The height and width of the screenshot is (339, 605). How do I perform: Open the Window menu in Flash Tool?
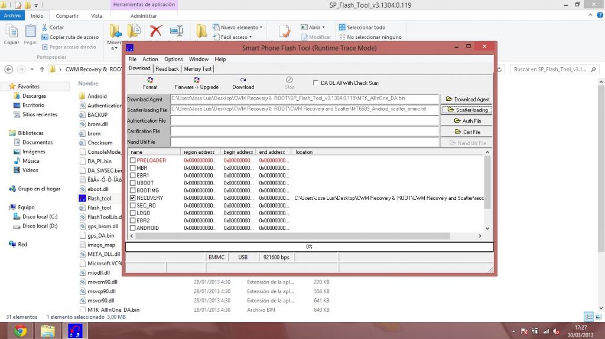(x=199, y=60)
